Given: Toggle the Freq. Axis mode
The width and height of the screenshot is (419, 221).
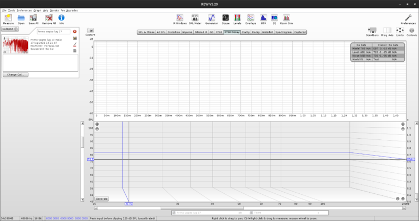Looking at the screenshot, I should click(387, 31).
